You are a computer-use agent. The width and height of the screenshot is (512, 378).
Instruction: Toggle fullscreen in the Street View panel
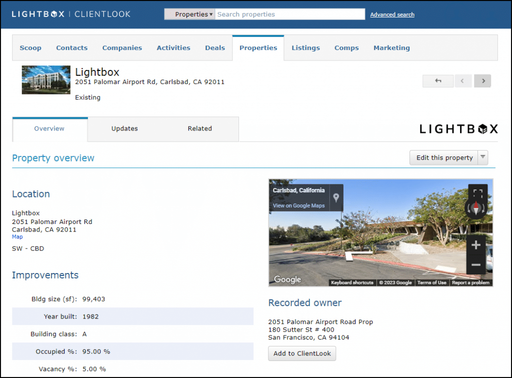click(x=477, y=193)
